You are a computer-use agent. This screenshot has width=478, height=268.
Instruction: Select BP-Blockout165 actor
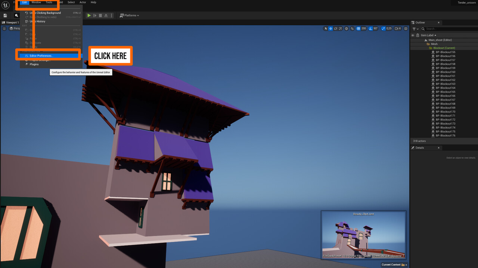point(445,92)
